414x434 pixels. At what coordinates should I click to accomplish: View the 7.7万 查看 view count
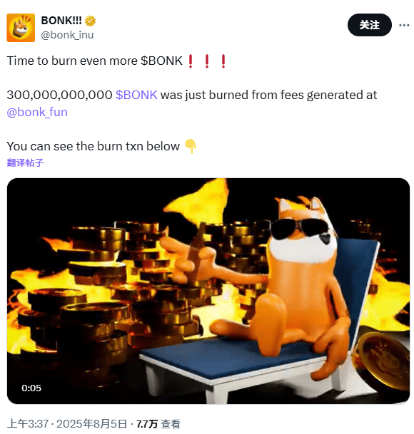pos(158,424)
